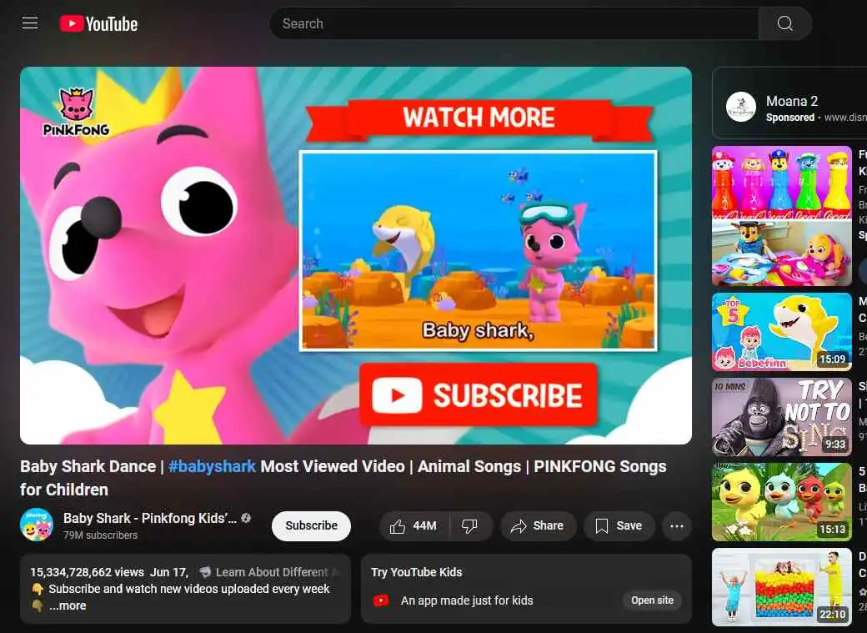Open Baby Shark - Pinkfong Kids' channel name

150,519
